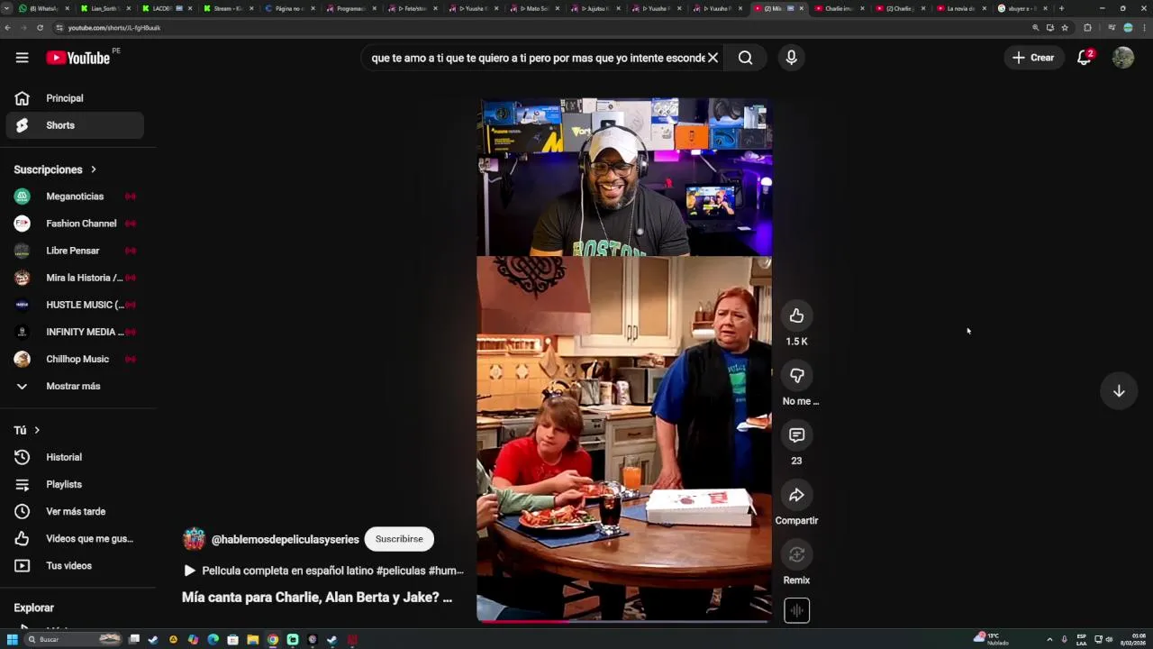Image resolution: width=1153 pixels, height=649 pixels.
Task: Open Videos que me gustan list
Action: pos(75,538)
